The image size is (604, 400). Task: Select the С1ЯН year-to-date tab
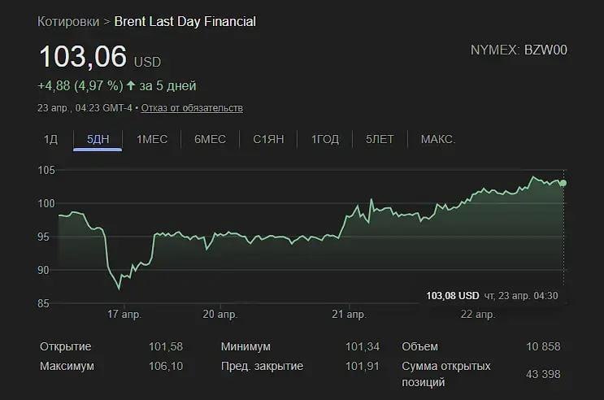(x=268, y=140)
